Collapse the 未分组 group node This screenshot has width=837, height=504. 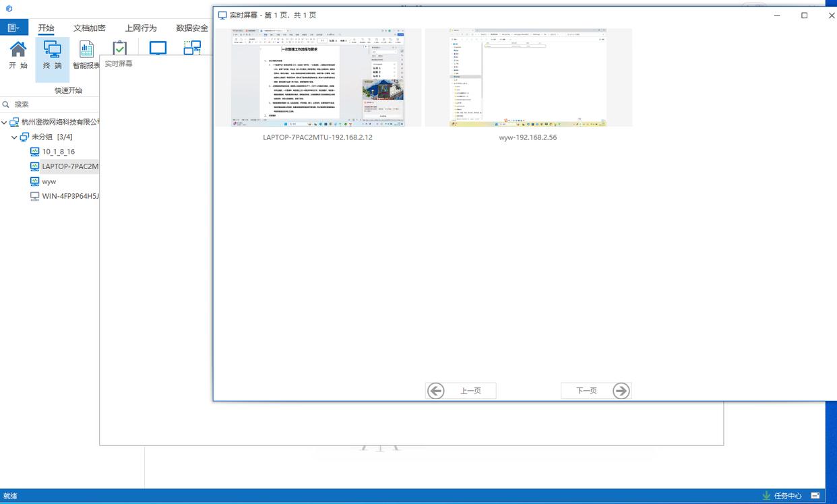(x=15, y=137)
